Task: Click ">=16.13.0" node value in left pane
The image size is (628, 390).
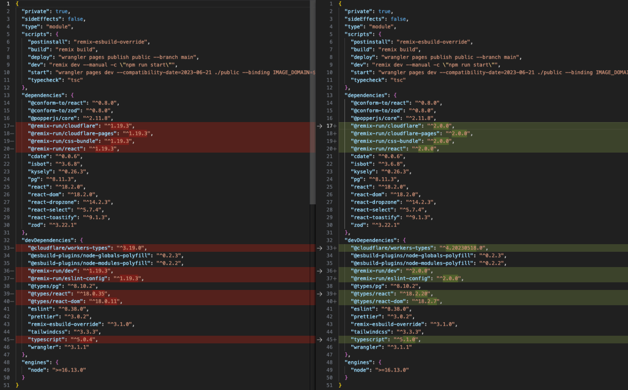Action: coord(69,370)
